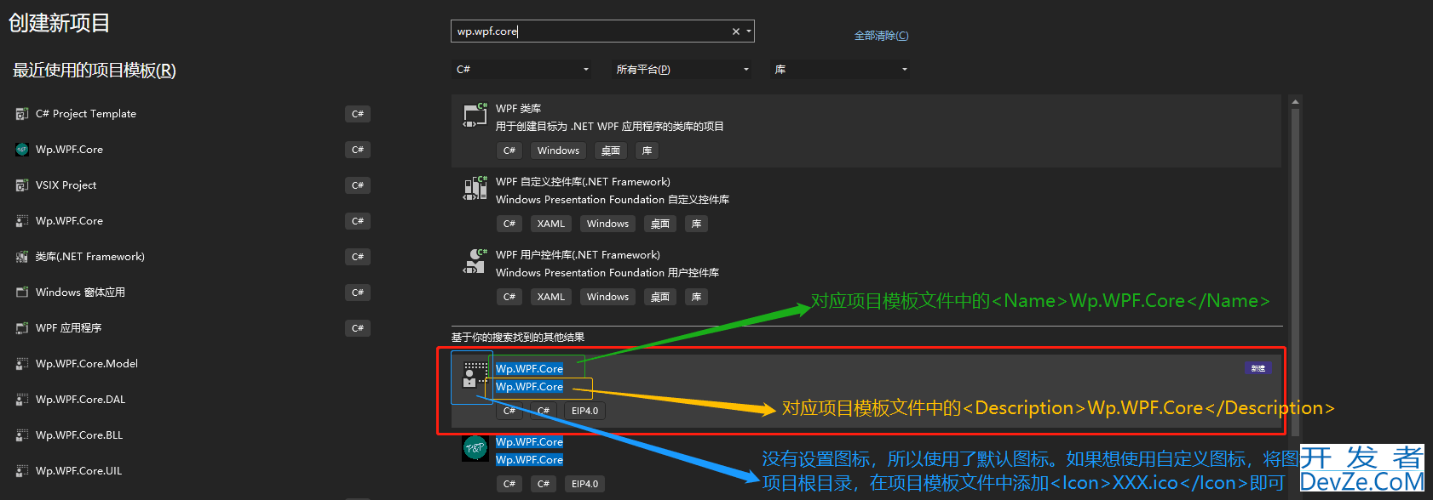Click the 类库(.NET Framework) template icon
This screenshot has width=1433, height=500.
click(x=22, y=257)
